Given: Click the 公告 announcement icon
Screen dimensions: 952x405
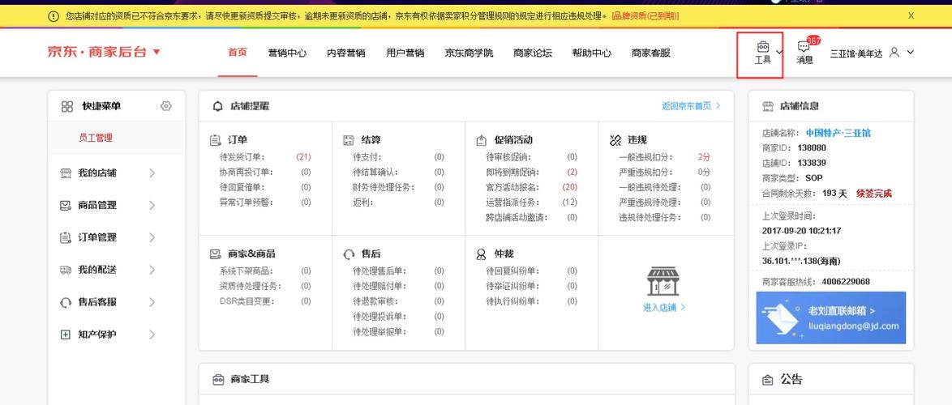Looking at the screenshot, I should pyautogui.click(x=768, y=380).
